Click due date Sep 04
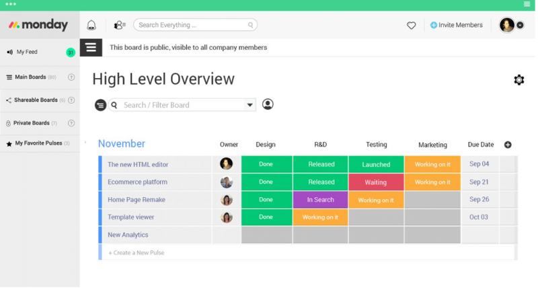The width and height of the screenshot is (538, 288). coord(479,164)
